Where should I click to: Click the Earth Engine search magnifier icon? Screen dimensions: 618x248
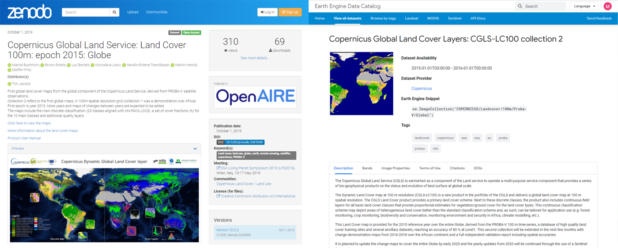point(520,6)
